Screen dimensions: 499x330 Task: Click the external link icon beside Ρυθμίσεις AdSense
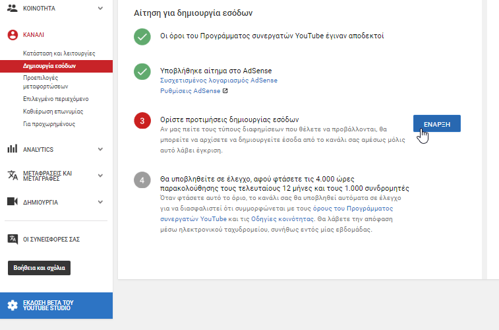225,91
